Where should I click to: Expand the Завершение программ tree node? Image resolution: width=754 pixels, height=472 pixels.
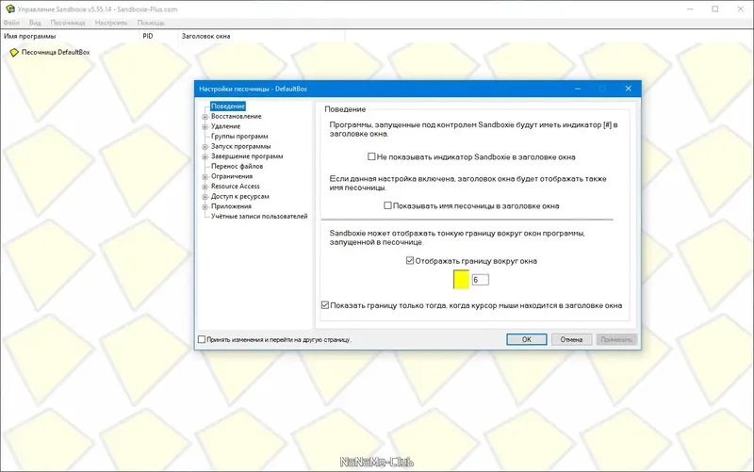tap(205, 156)
